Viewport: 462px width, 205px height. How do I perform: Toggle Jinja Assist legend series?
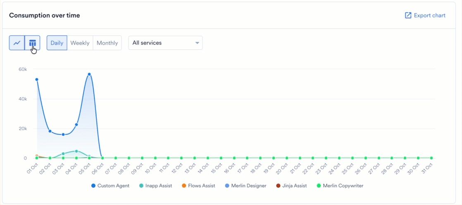(291, 186)
